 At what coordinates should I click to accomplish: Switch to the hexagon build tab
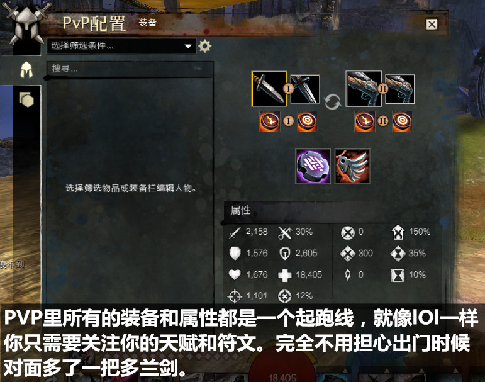[x=26, y=99]
